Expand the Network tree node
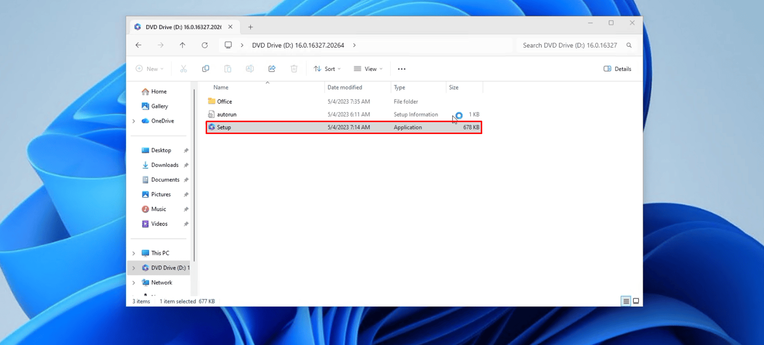The height and width of the screenshot is (345, 764). coord(134,283)
